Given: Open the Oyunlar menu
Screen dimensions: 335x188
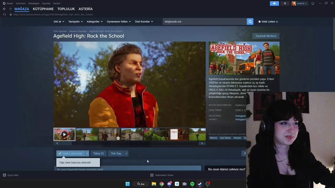Looking at the screenshot, I should tap(46, 3).
